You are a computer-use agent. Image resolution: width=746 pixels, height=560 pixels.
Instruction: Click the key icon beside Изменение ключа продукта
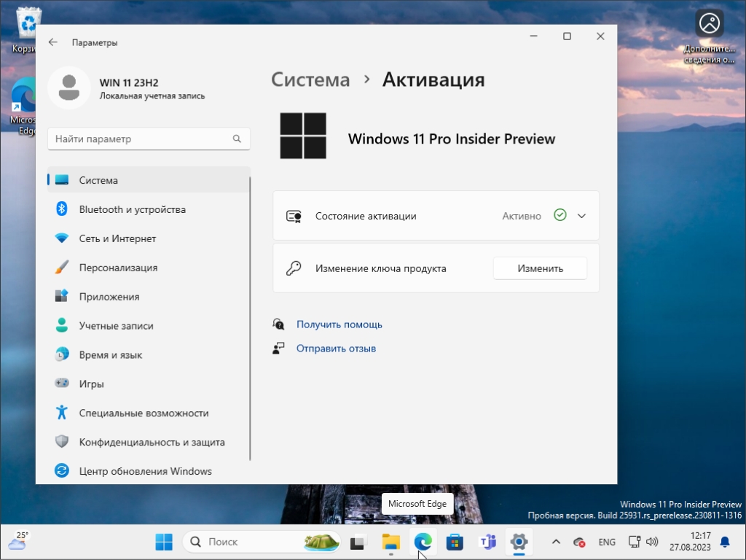[x=294, y=268]
